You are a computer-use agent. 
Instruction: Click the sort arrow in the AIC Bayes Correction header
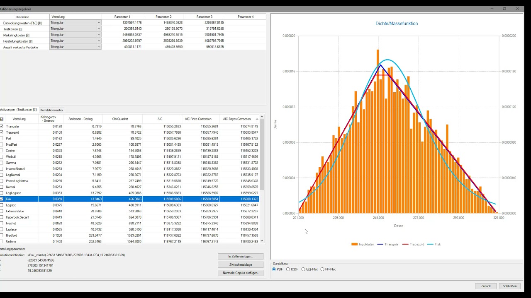(257, 119)
